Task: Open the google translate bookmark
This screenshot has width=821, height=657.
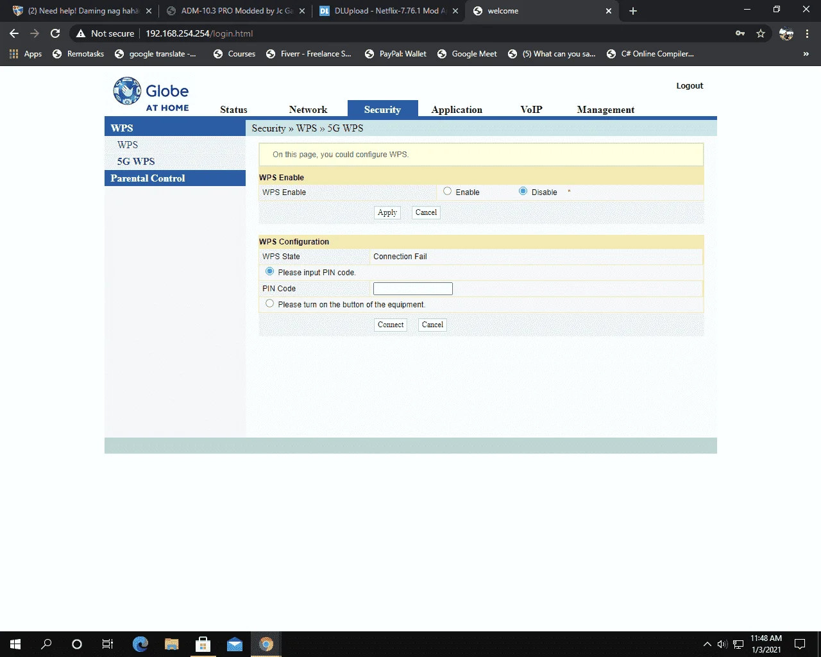Action: [x=155, y=54]
